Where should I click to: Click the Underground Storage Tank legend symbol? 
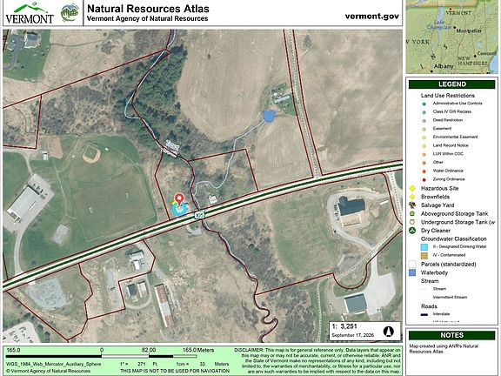[x=412, y=222]
